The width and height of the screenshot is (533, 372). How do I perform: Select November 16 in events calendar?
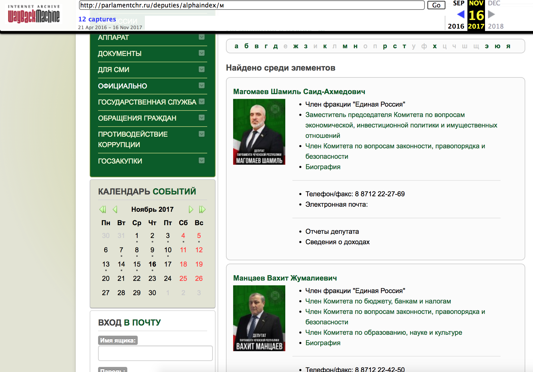tap(152, 264)
